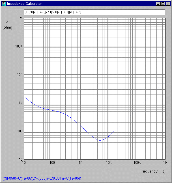Click the [ohm] unit label
The height and width of the screenshot is (183, 172).
tap(7, 27)
